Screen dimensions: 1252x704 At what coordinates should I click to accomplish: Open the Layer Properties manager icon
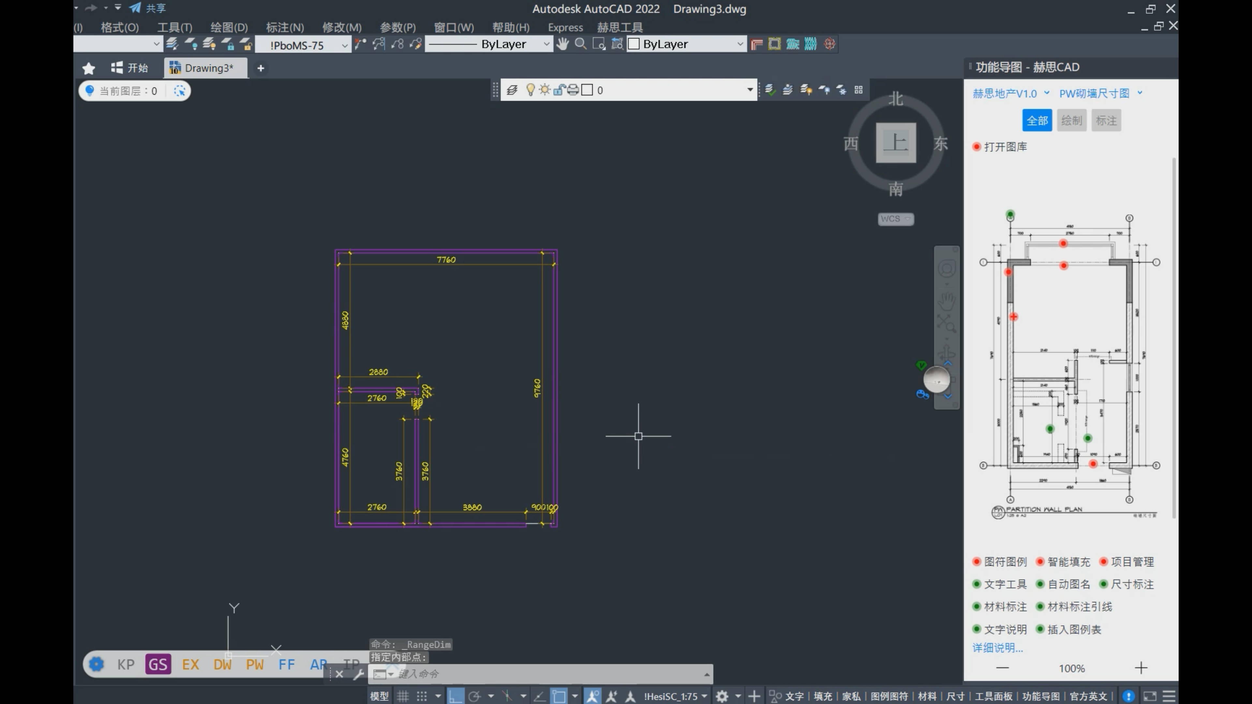512,90
